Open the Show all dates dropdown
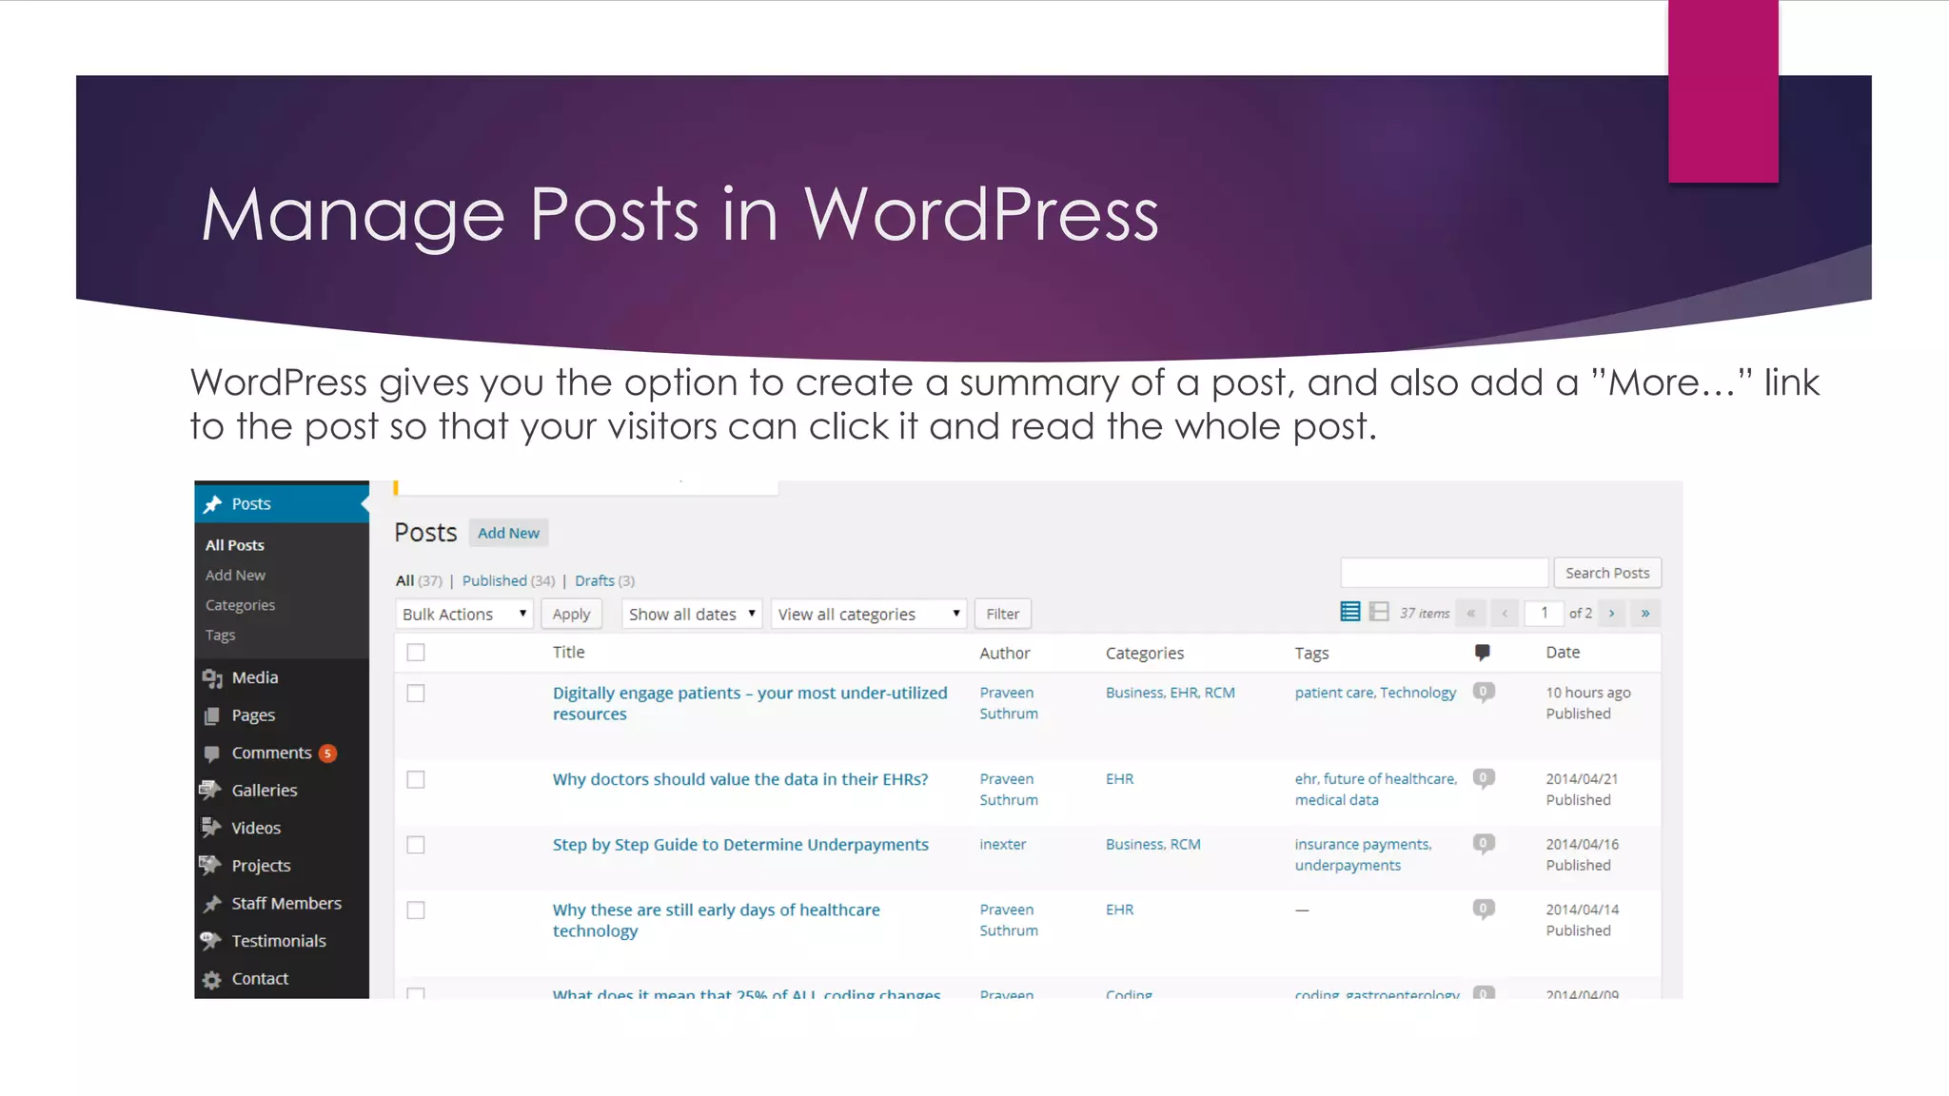Viewport: 1949px width, 1096px height. click(692, 615)
